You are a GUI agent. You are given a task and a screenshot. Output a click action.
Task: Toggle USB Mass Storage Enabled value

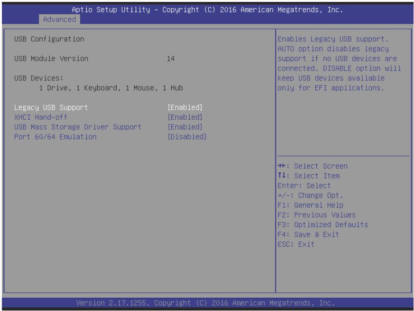(x=185, y=127)
